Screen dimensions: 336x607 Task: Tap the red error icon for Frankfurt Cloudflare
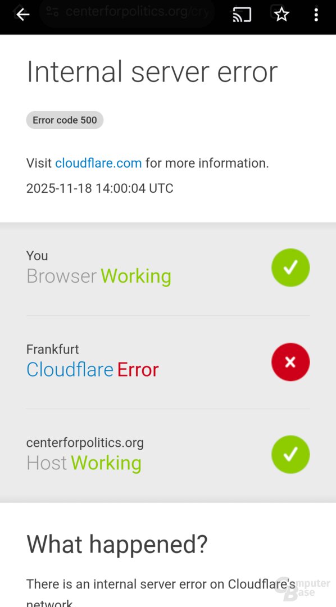click(290, 362)
